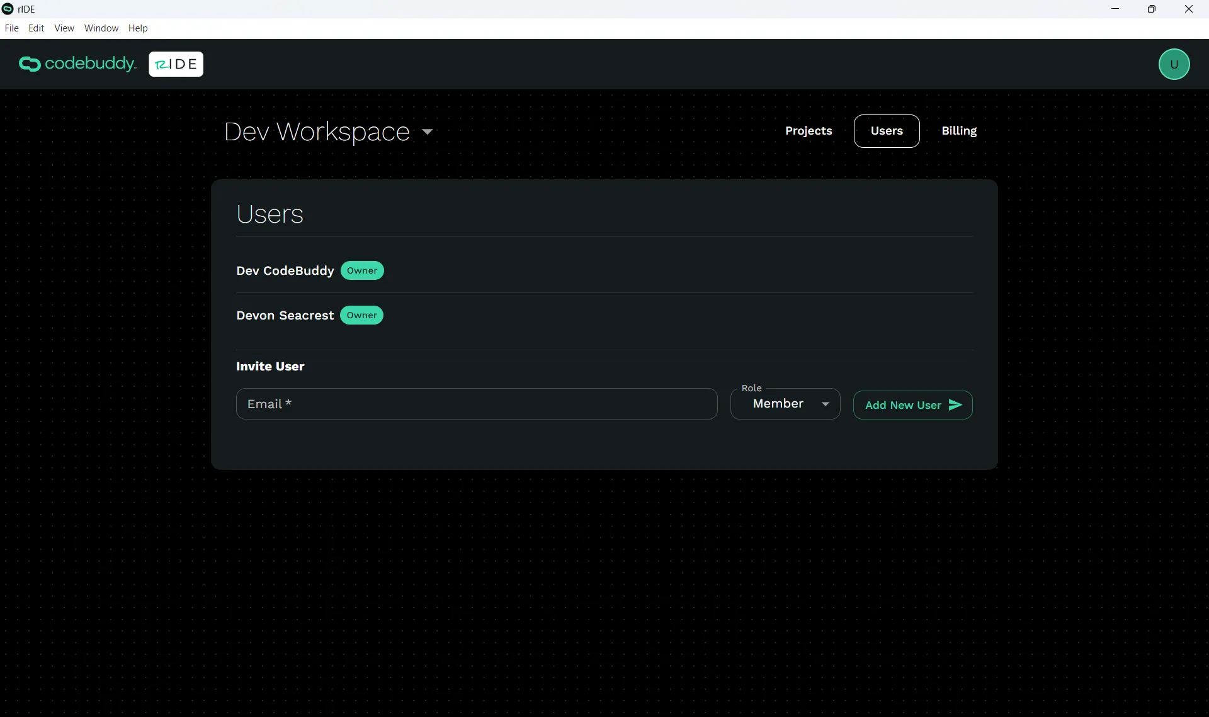This screenshot has height=717, width=1209.
Task: Click Owner badge next to Devon Seacrest
Action: tap(361, 315)
